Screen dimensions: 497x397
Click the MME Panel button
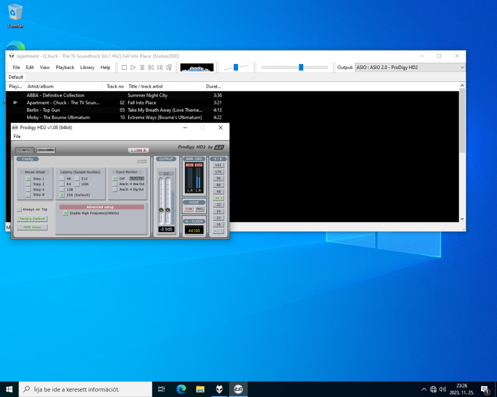32,227
